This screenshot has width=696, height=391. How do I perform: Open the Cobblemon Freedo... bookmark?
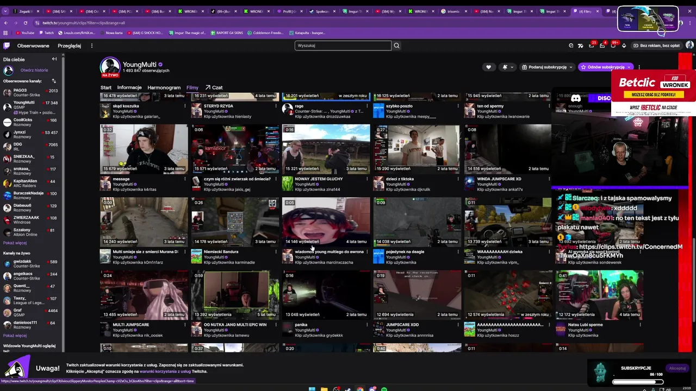tap(265, 33)
